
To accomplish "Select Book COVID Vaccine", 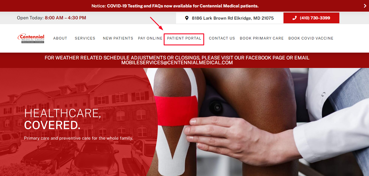I will 311,38.
